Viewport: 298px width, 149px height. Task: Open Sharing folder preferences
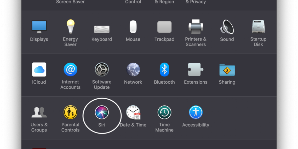[x=227, y=70]
